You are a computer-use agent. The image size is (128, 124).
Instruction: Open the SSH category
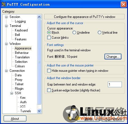coord(18,93)
